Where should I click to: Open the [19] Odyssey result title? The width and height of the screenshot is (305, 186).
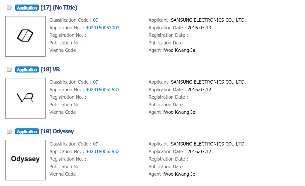tap(57, 131)
